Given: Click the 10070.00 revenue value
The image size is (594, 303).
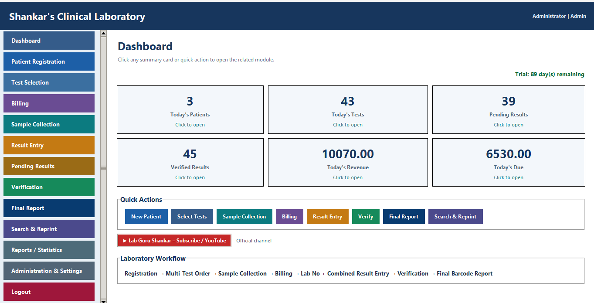Looking at the screenshot, I should coord(348,154).
